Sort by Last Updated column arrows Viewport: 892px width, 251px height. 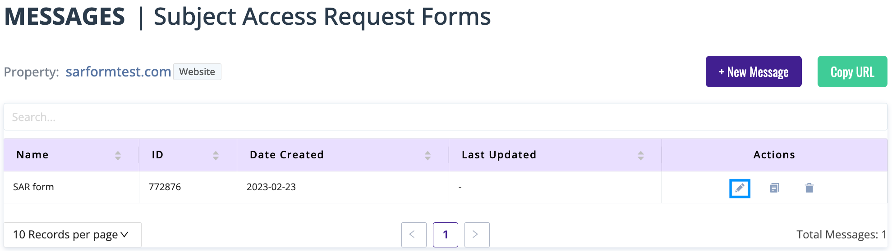(x=640, y=156)
